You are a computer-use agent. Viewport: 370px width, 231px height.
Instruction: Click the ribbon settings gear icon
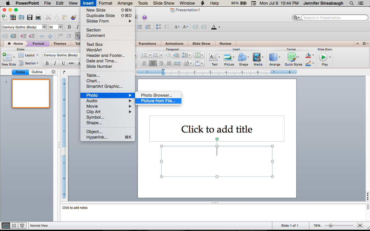tap(364, 44)
